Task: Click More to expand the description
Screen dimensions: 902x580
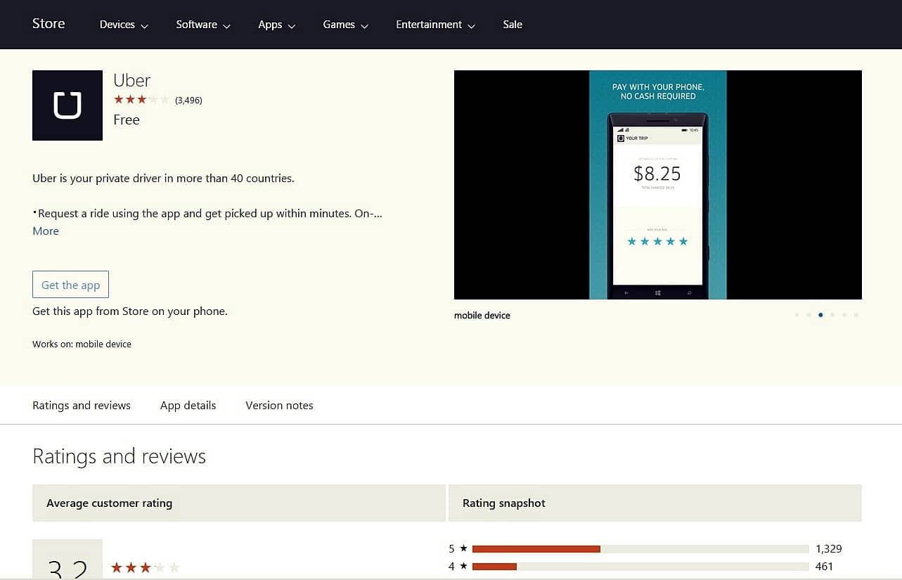Action: click(x=46, y=231)
